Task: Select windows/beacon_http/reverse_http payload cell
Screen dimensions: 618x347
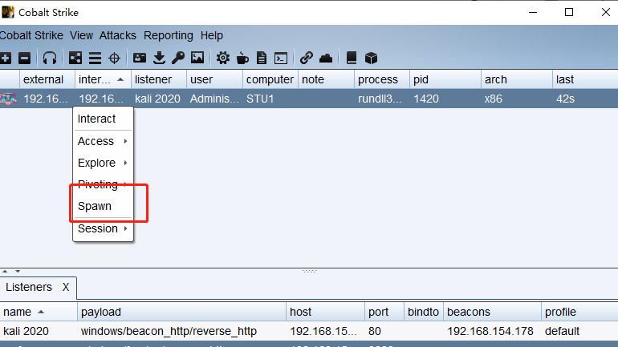Action: click(181, 331)
